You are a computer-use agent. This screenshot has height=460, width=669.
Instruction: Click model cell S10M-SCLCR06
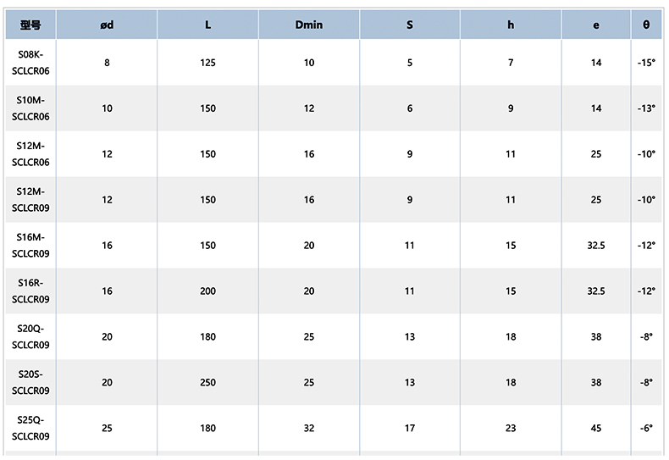click(x=30, y=108)
